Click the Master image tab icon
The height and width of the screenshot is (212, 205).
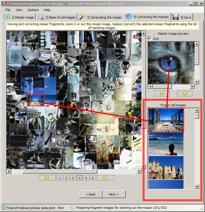click(x=7, y=17)
